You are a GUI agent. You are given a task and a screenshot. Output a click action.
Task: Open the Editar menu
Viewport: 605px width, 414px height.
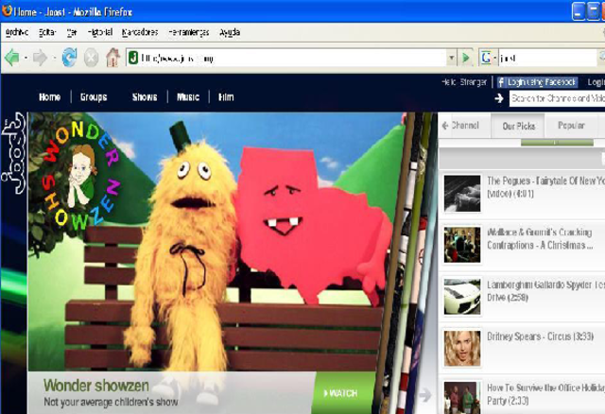(x=47, y=32)
